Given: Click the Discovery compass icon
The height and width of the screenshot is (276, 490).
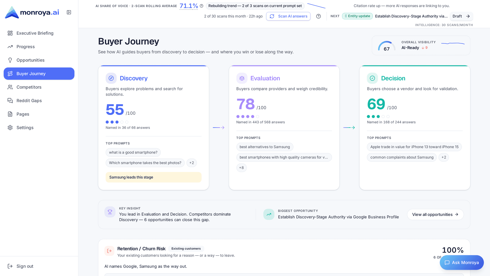Looking at the screenshot, I should (x=111, y=78).
